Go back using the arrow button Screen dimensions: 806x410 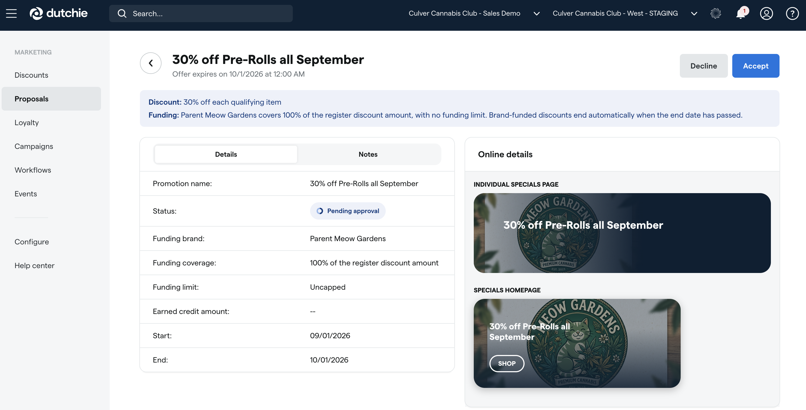pos(151,63)
